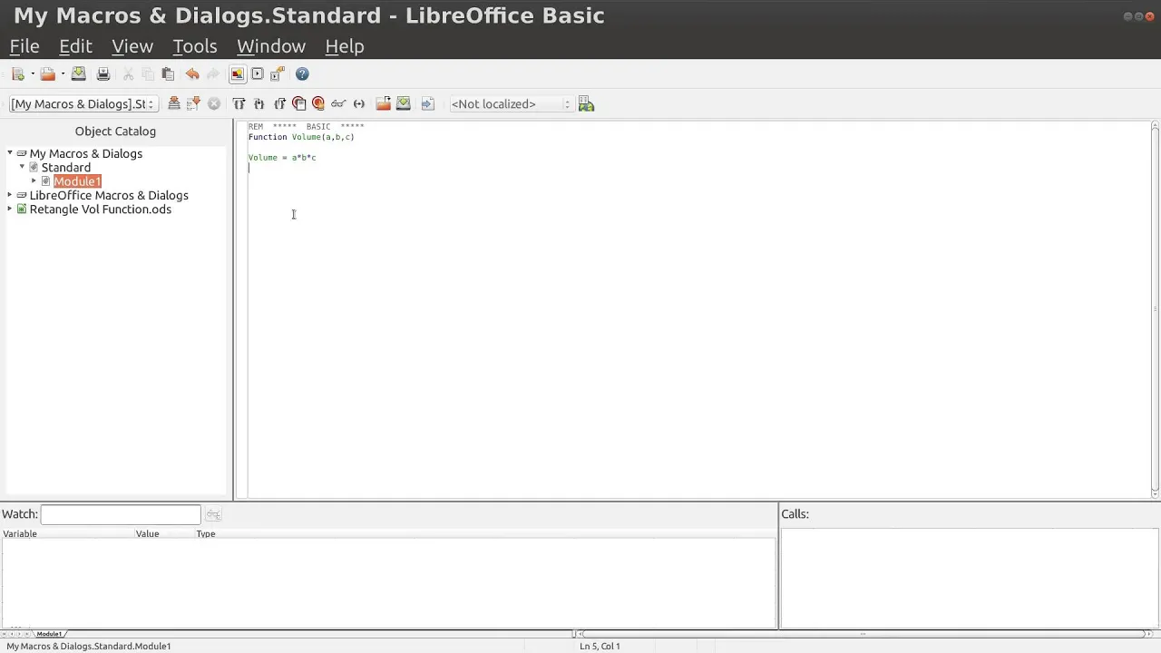Select LibreOffice Macros & Dialogs item
The image size is (1161, 653).
coord(109,195)
